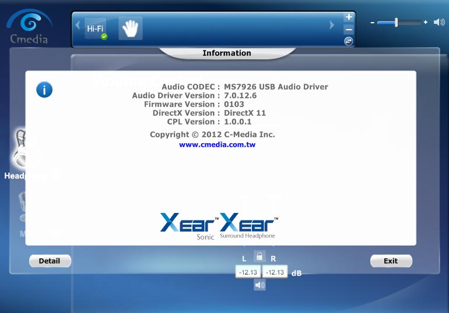Click the swap arrows profile icon

tap(349, 41)
